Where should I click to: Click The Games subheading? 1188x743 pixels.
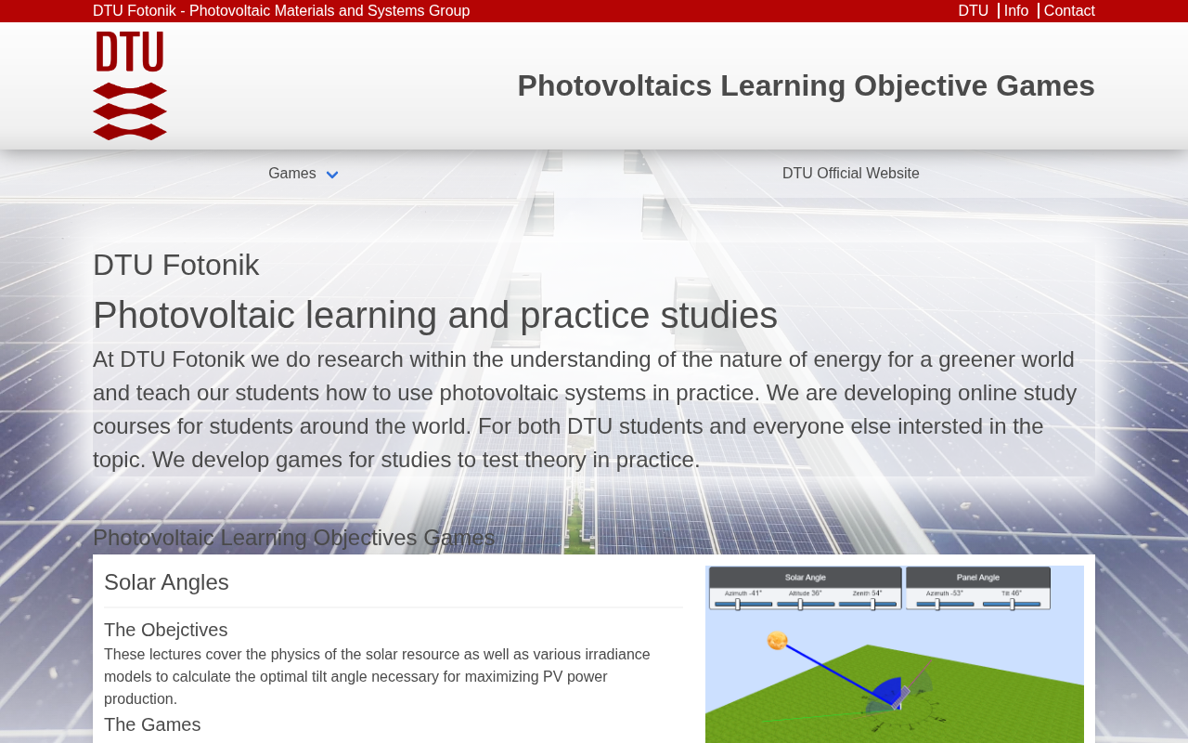coord(152,724)
